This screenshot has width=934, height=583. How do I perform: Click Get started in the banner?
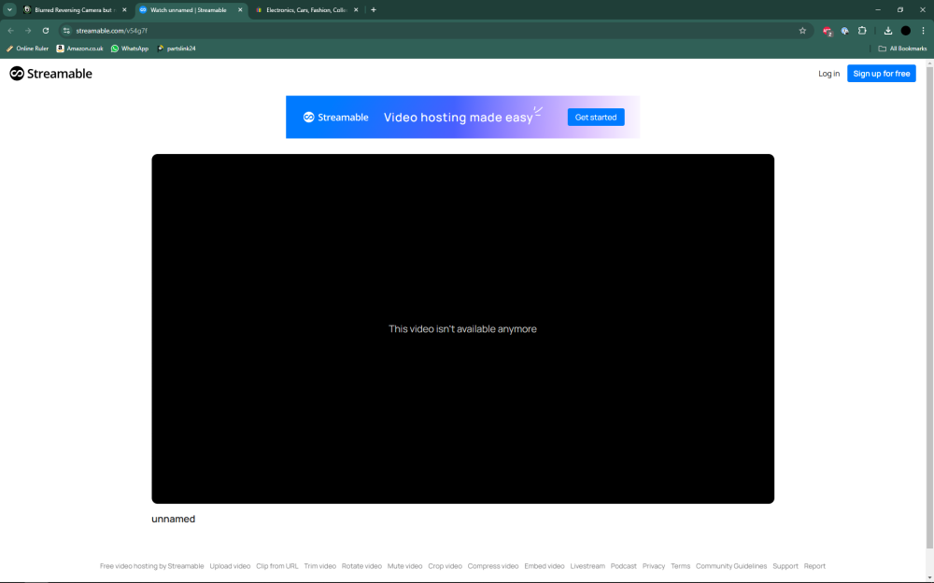596,118
